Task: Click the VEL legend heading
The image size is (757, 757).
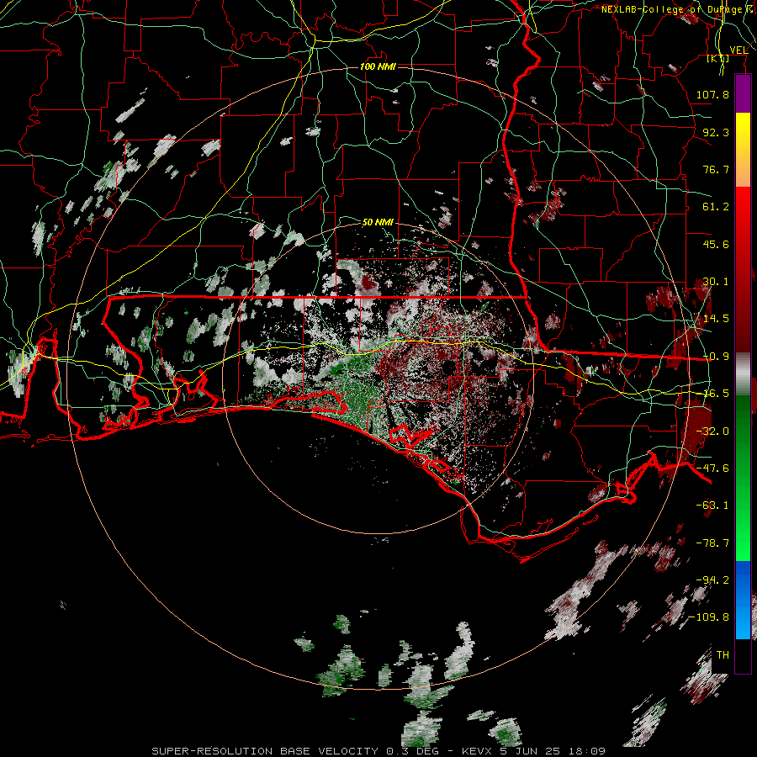Action: coord(738,50)
